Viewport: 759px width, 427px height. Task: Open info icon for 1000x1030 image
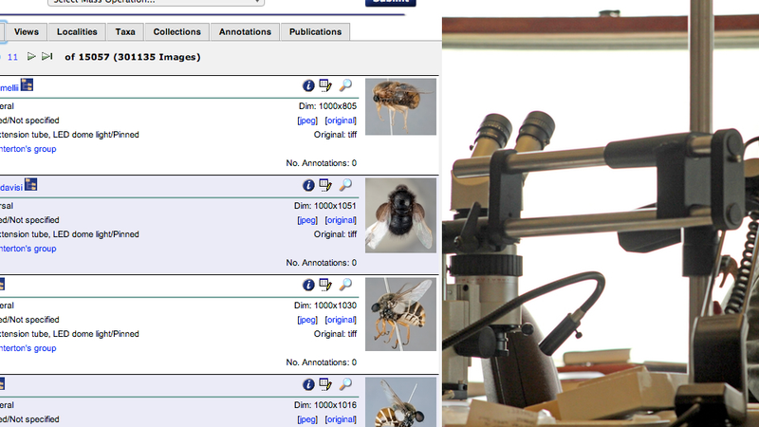(x=308, y=286)
